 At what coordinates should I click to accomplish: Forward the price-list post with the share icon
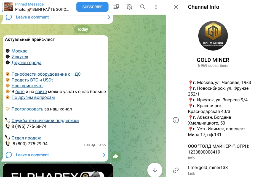(116, 156)
